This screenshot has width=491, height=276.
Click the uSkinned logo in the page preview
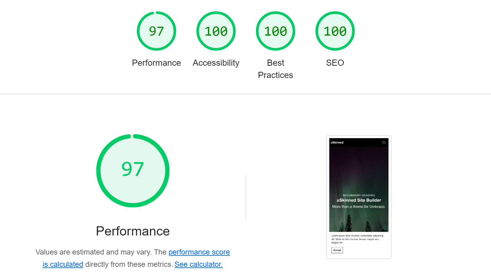click(337, 142)
